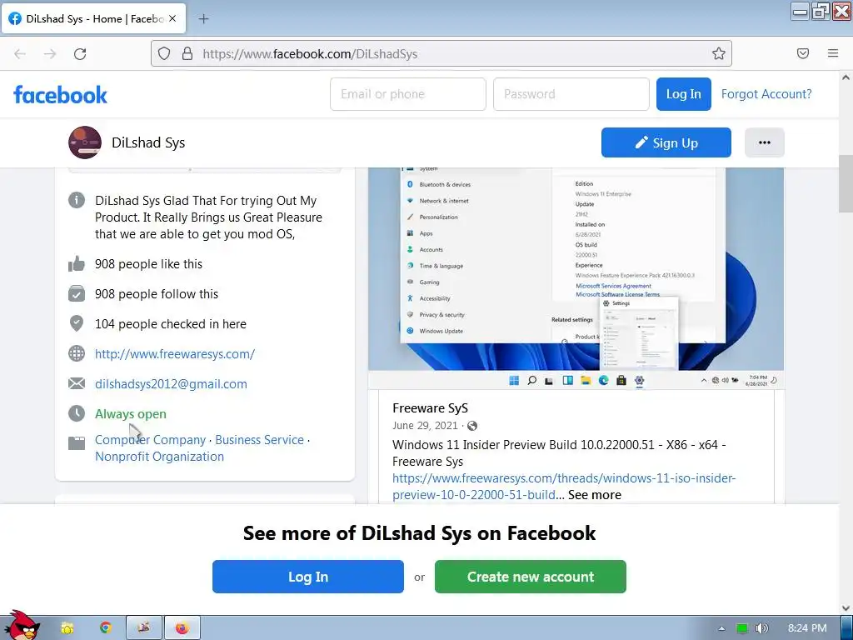Click the browser Back arrow
This screenshot has width=853, height=640.
click(20, 54)
